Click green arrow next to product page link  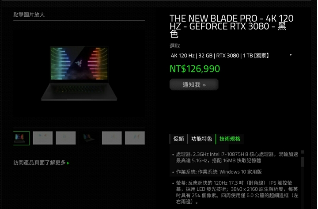point(68,163)
